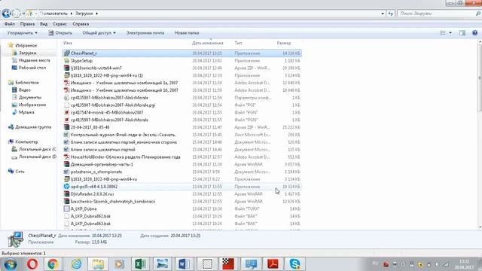The width and height of the screenshot is (482, 271).
Task: Click the refresh button beside address bar
Action: [390, 14]
